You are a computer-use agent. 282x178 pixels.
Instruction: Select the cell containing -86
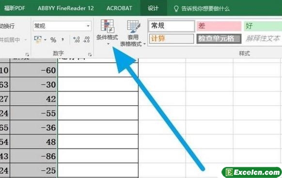[x=33, y=156]
